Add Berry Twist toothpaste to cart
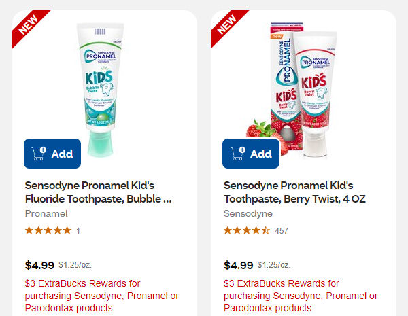 coord(251,154)
